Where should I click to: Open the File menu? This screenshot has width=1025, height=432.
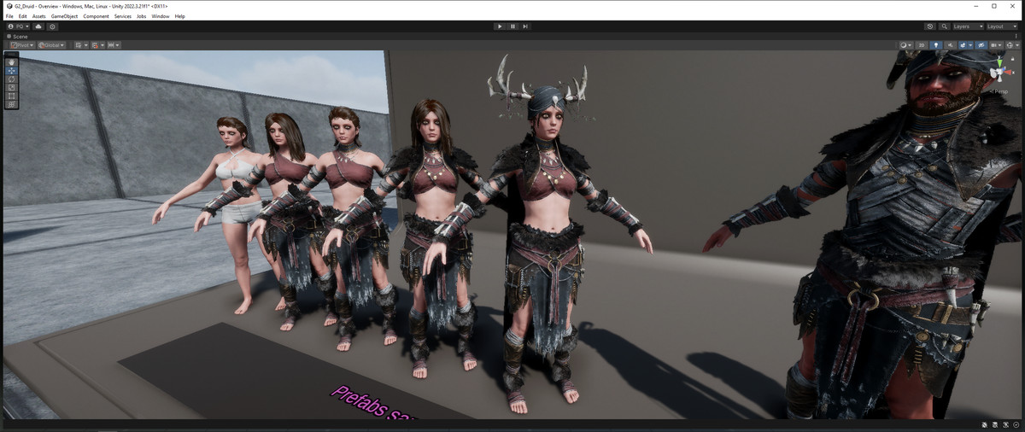pyautogui.click(x=9, y=16)
